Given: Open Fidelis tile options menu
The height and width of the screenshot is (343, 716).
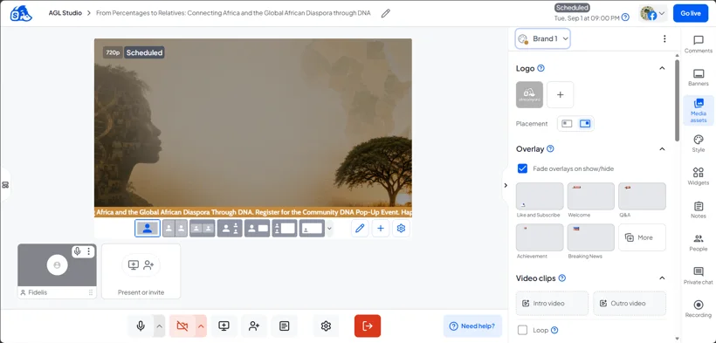Looking at the screenshot, I should tap(88, 251).
